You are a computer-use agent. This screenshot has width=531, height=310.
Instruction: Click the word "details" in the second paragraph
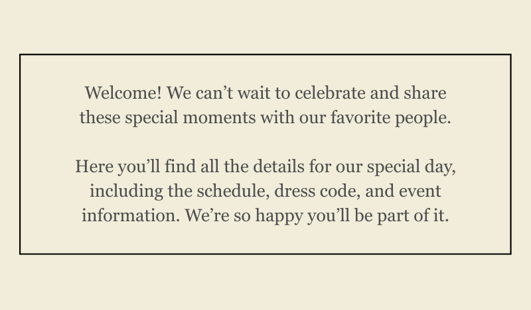tap(279, 167)
